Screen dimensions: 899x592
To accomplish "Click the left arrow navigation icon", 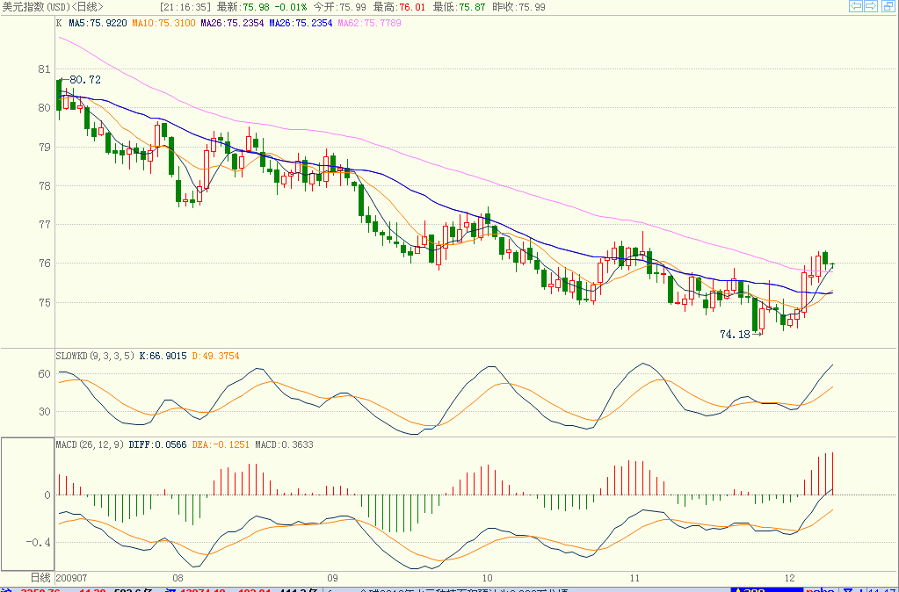I will tap(856, 6).
